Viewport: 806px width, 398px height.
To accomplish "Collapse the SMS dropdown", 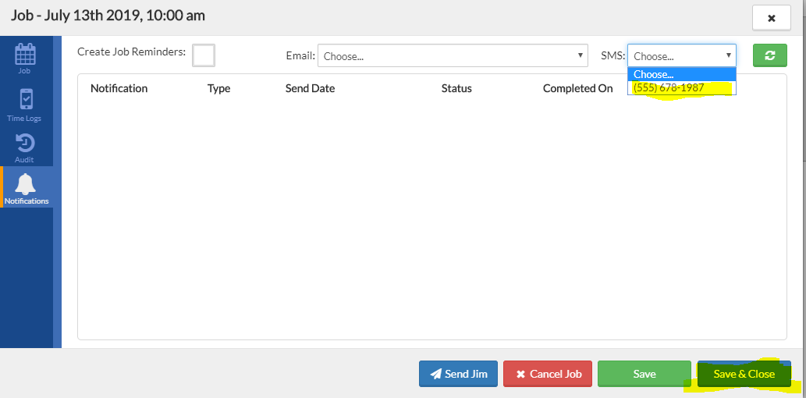I will tap(681, 55).
